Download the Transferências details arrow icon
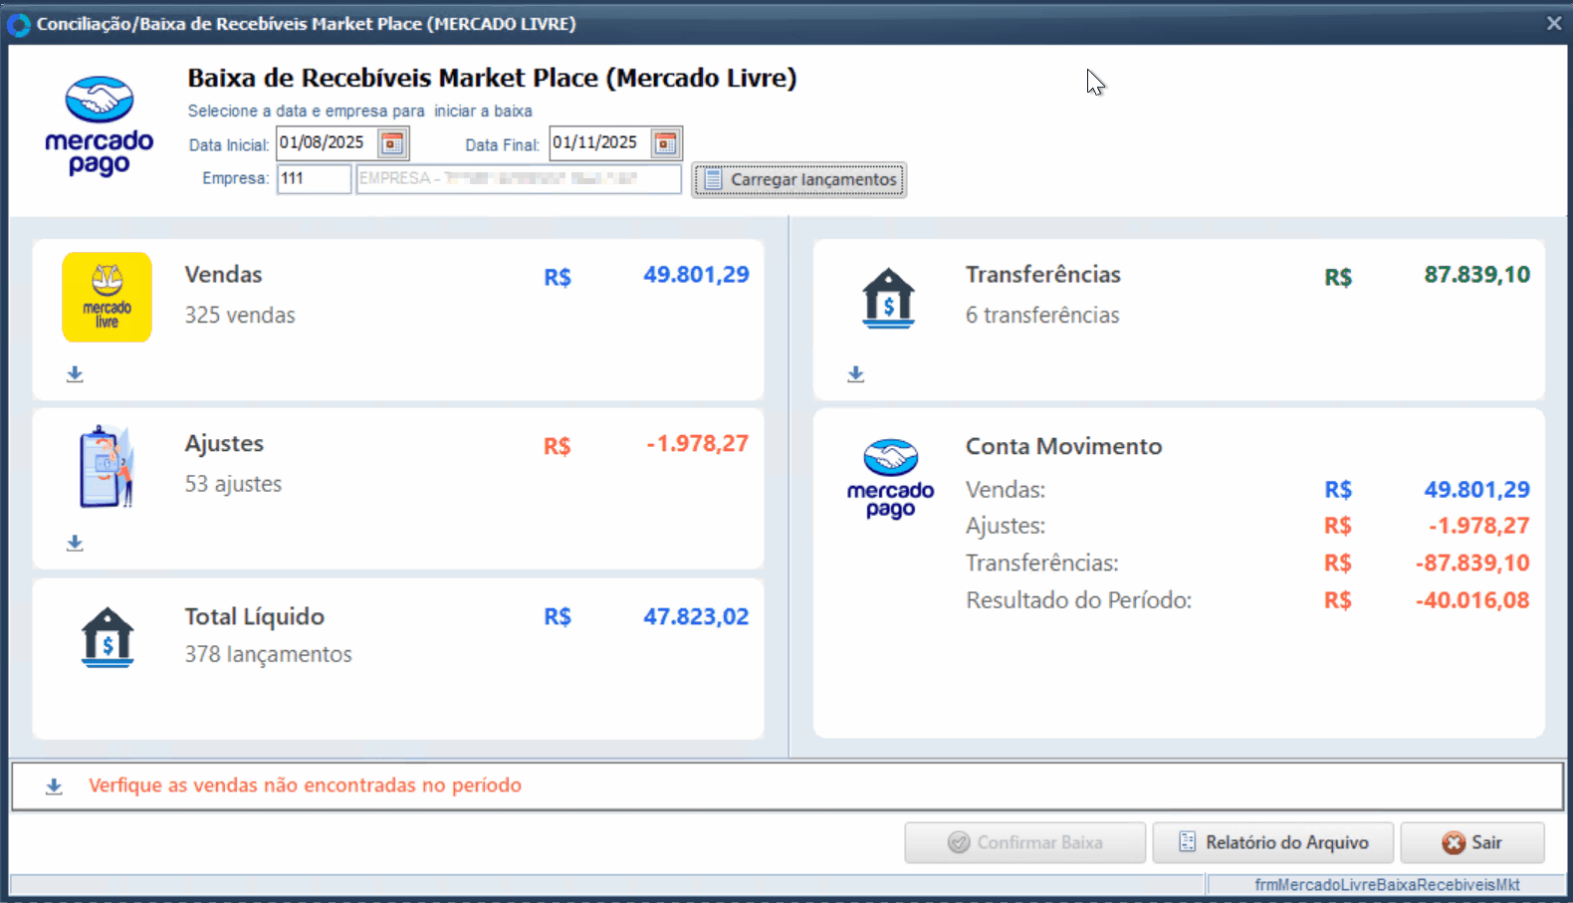 855,374
